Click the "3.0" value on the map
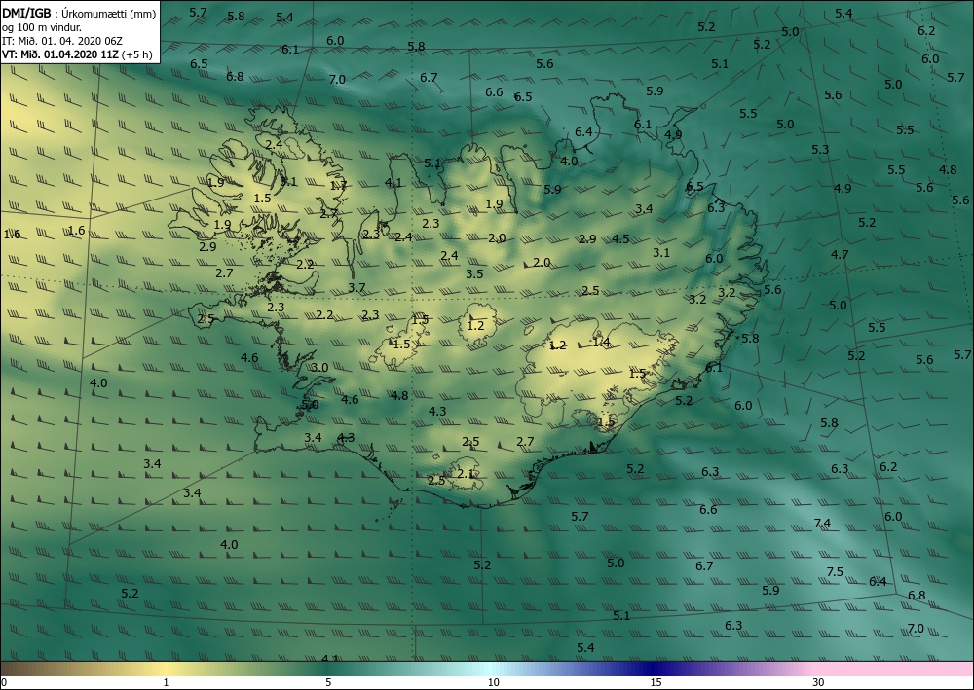This screenshot has height=690, width=974. pos(319,367)
